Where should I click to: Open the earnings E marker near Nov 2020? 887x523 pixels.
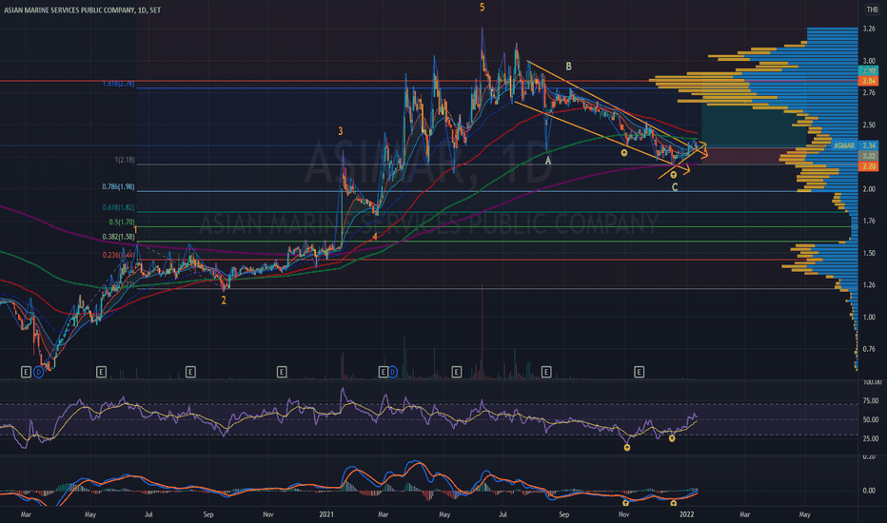pyautogui.click(x=282, y=372)
